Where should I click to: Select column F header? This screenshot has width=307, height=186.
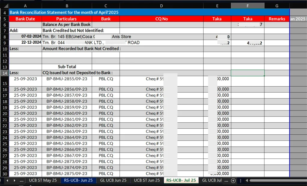coord(248,6)
